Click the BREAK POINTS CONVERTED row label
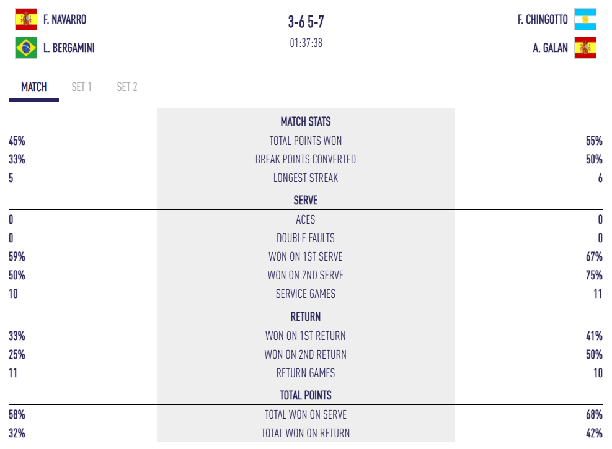Viewport: 612px width, 449px height. 306,159
